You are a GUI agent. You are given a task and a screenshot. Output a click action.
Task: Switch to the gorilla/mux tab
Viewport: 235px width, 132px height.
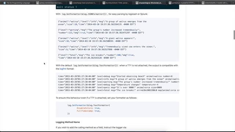click(182, 3)
